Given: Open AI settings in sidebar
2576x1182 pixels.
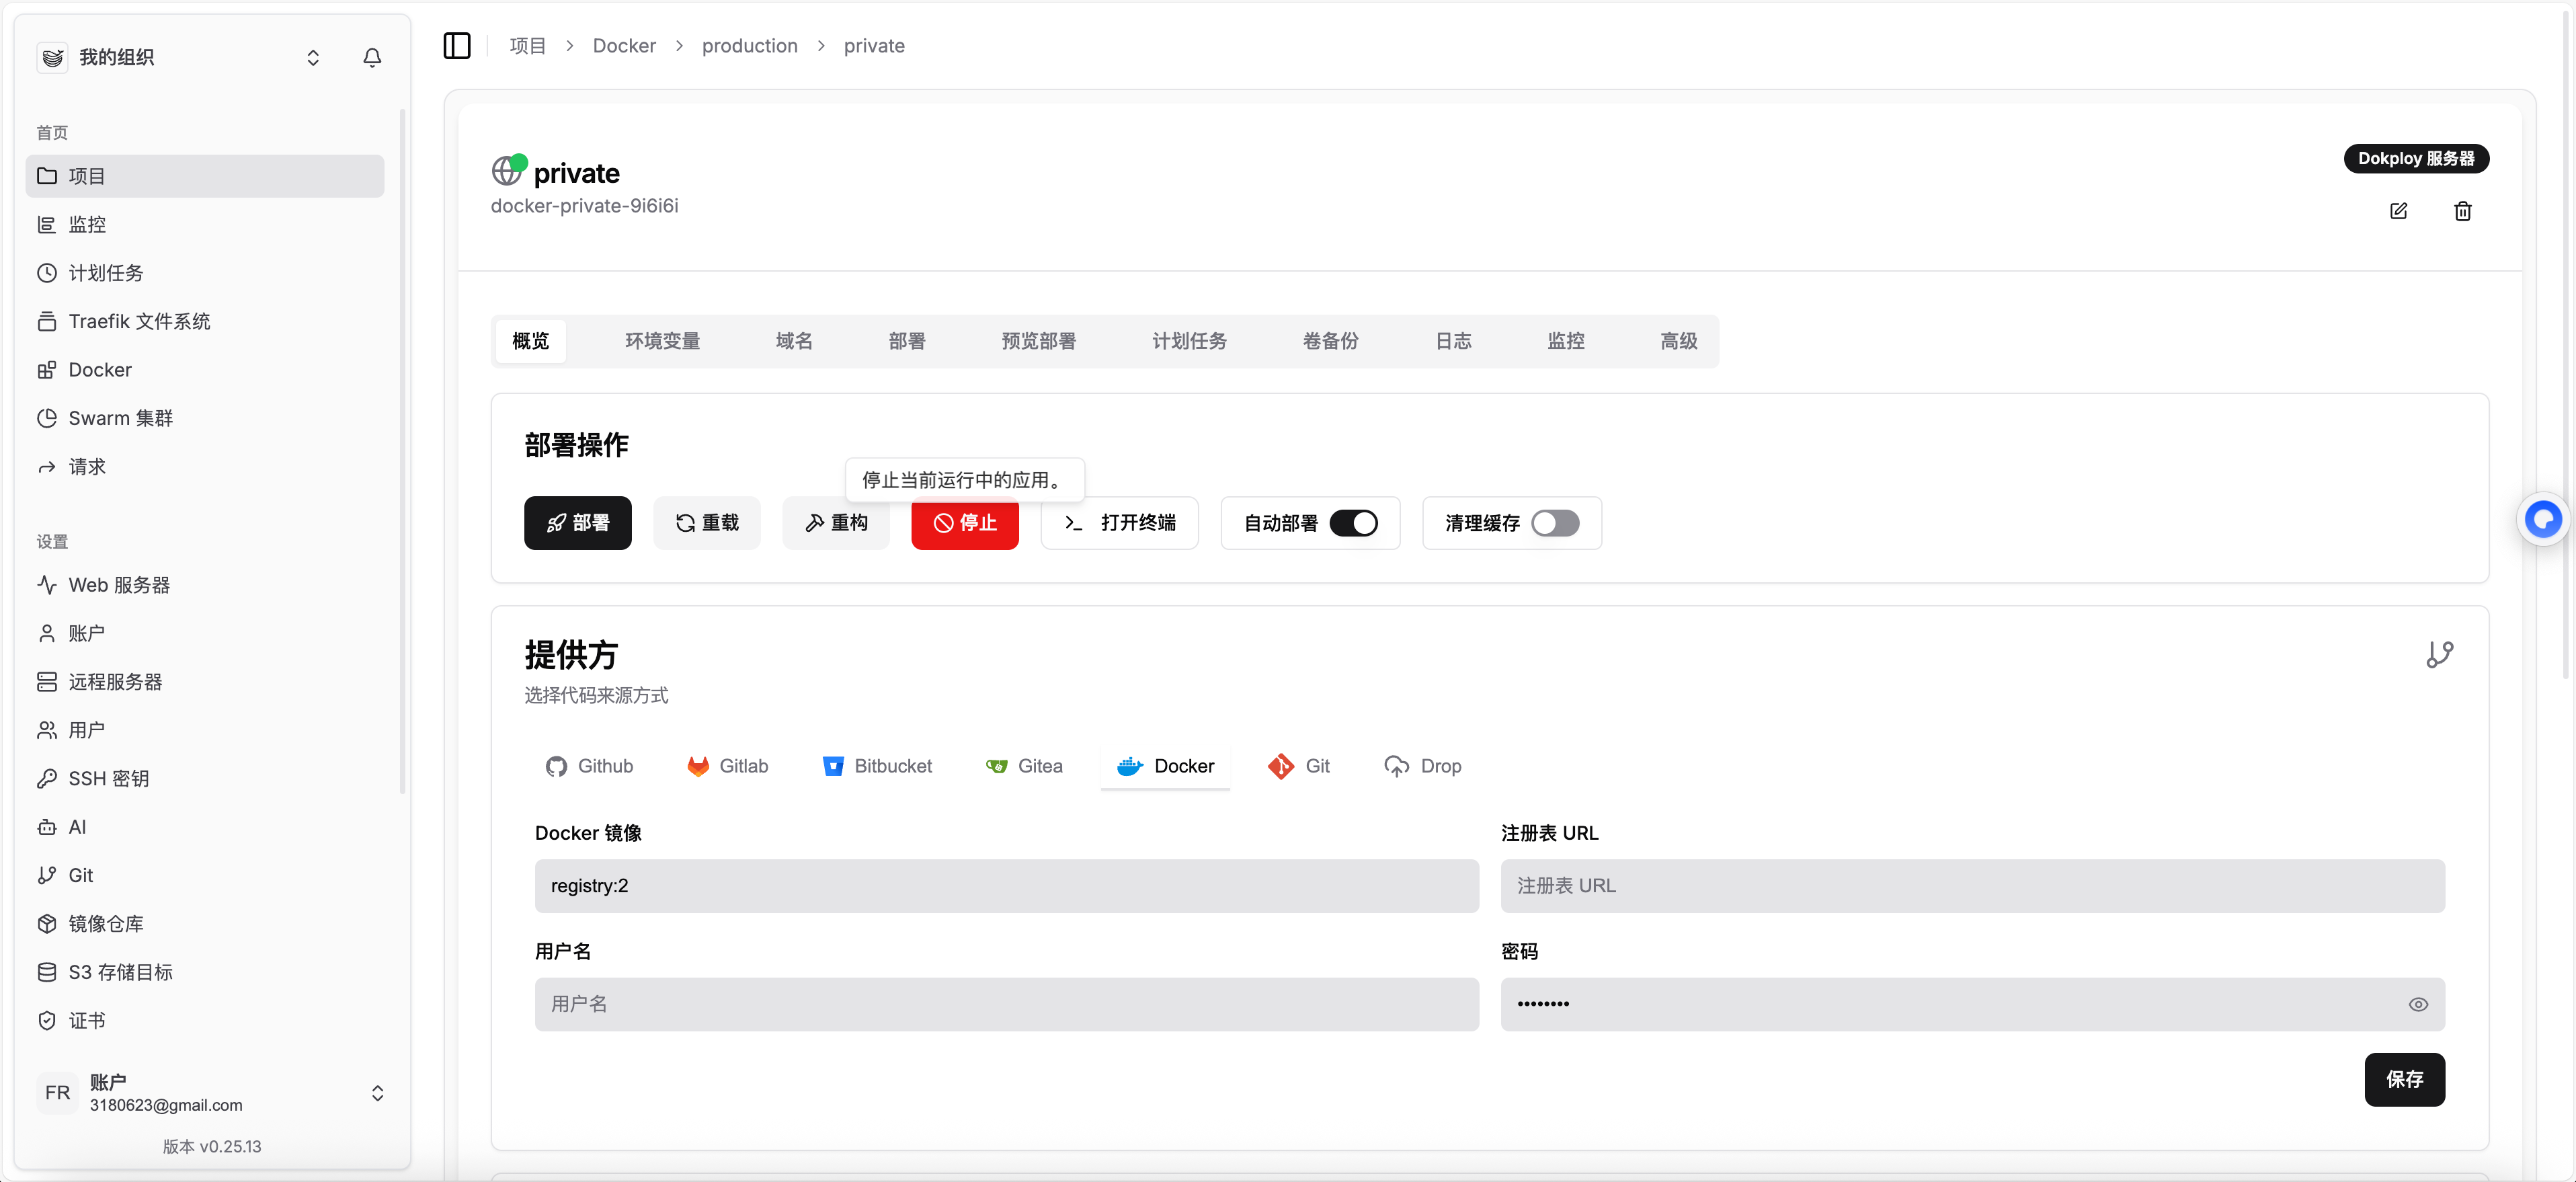Looking at the screenshot, I should pyautogui.click(x=205, y=827).
